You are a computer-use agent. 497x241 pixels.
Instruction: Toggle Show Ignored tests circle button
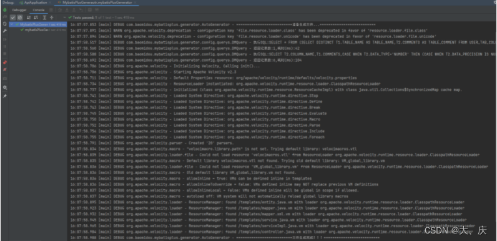point(19,17)
